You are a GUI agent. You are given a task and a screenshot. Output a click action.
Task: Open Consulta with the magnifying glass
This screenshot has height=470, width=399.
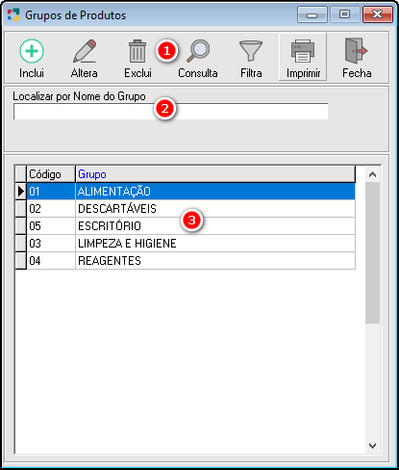click(198, 51)
